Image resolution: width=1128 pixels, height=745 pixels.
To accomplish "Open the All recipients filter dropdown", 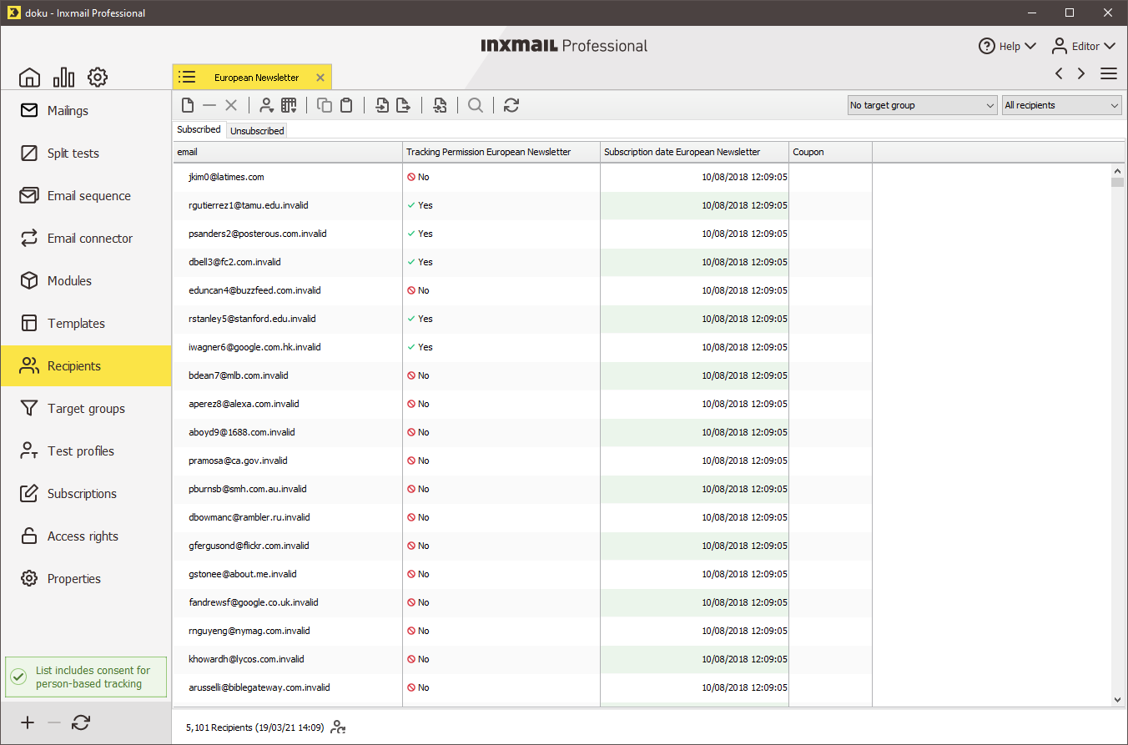I will 1061,105.
